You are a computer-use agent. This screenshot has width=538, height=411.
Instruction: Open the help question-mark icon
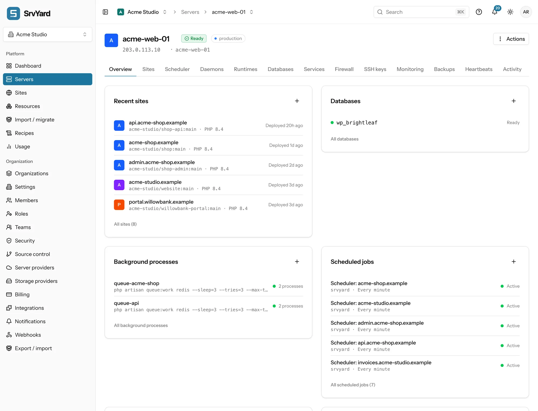(x=479, y=12)
